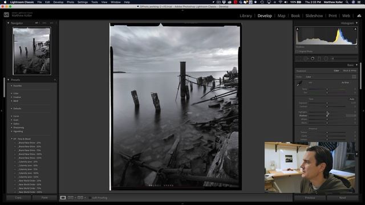Select the Graduated Filter tool

(319, 59)
